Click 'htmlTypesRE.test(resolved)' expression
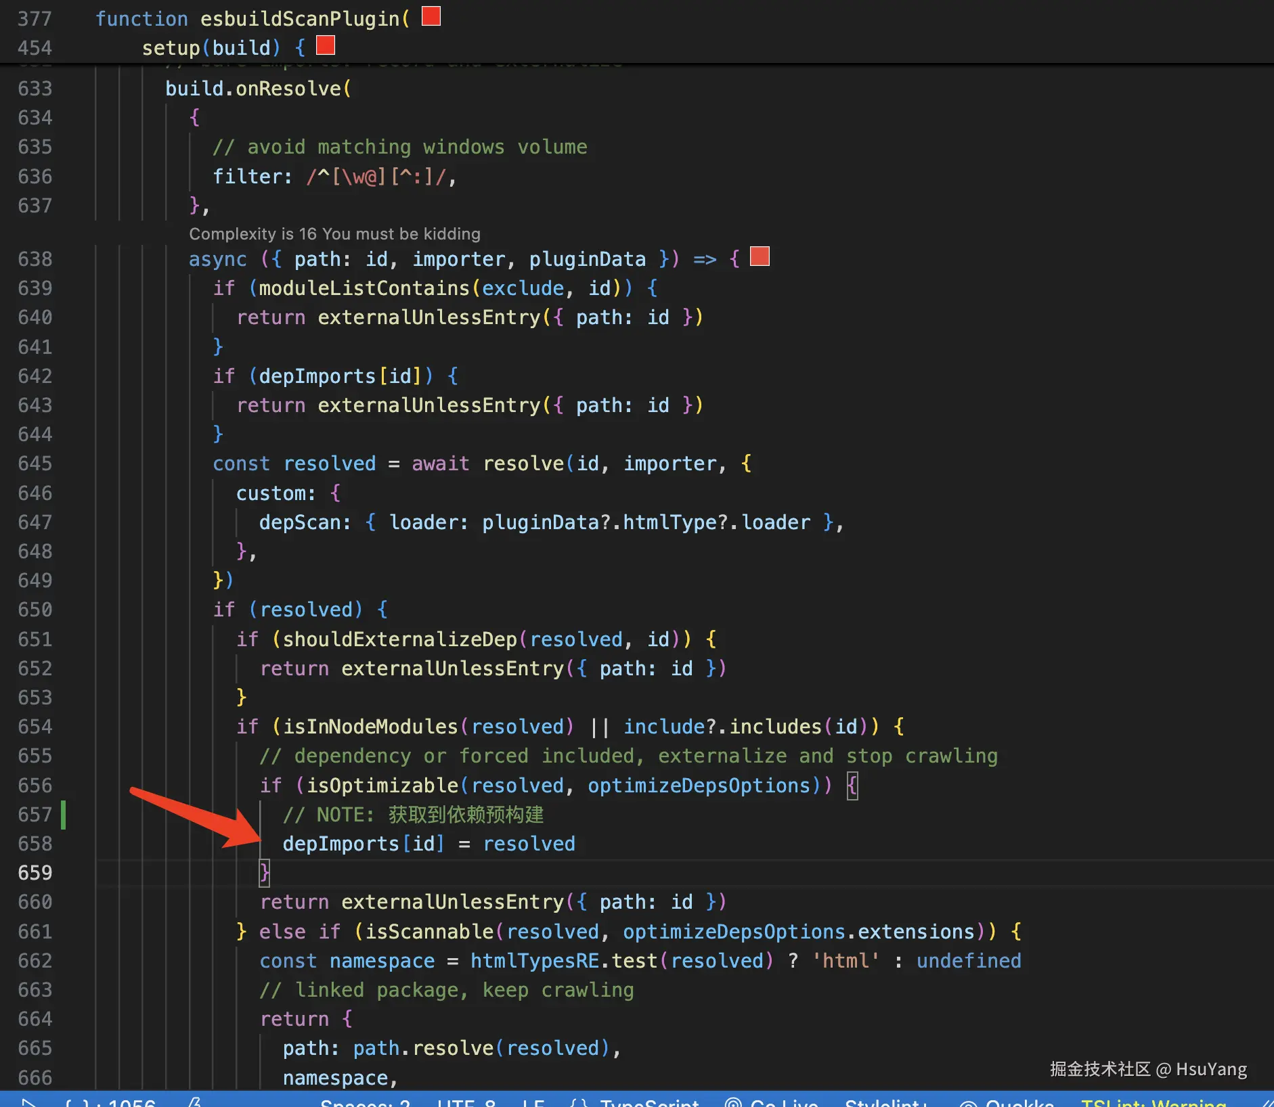The image size is (1274, 1107). [x=622, y=961]
